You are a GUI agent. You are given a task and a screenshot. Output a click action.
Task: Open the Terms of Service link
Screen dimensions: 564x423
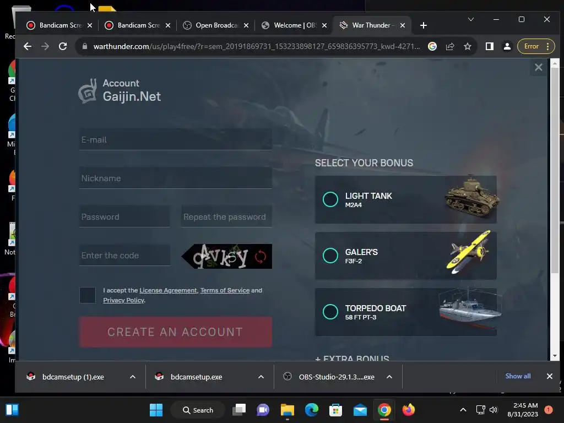coord(225,290)
